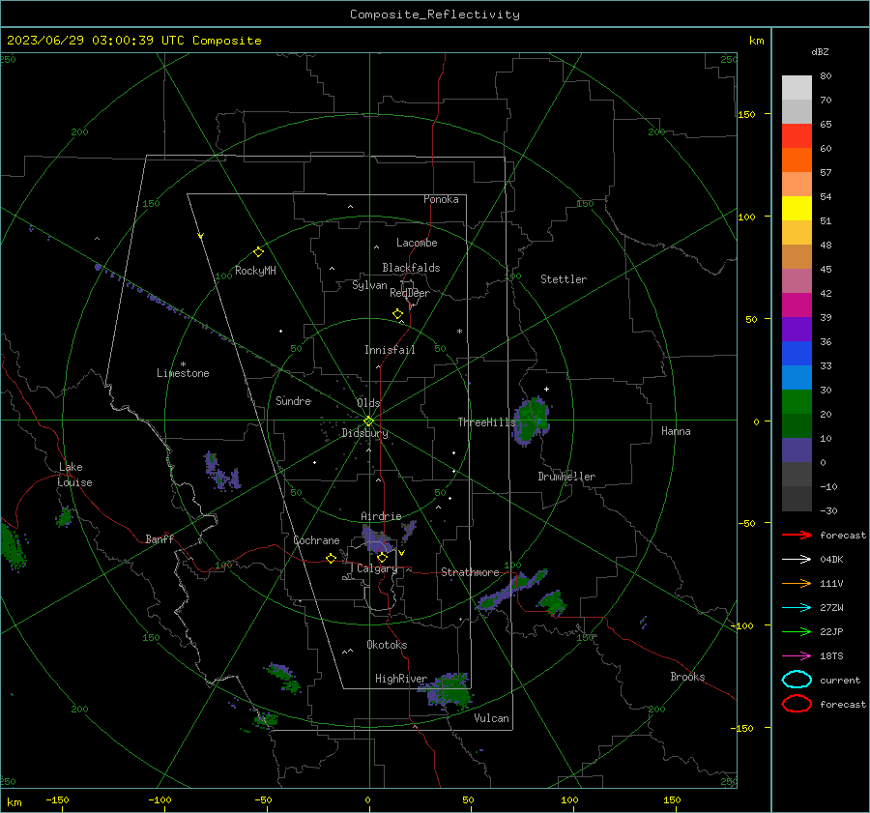This screenshot has width=870, height=813.
Task: Click the Blackfalds city label
Action: (411, 268)
